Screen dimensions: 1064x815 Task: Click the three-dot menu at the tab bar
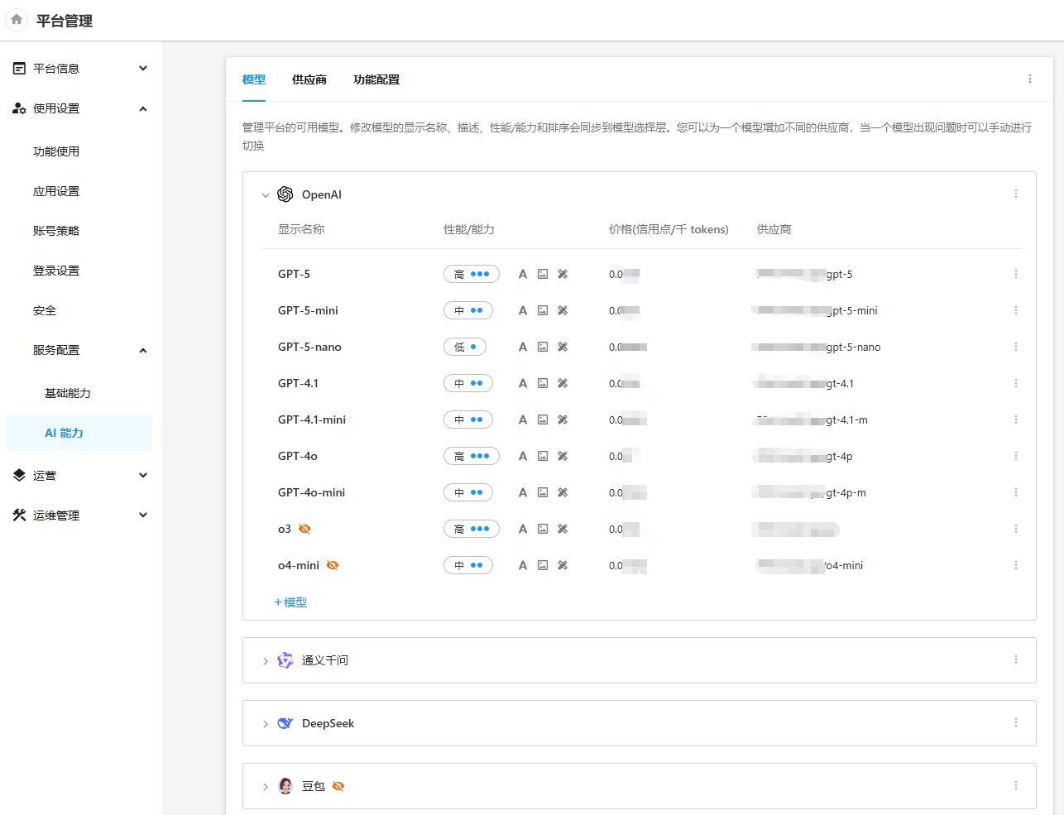1029,79
